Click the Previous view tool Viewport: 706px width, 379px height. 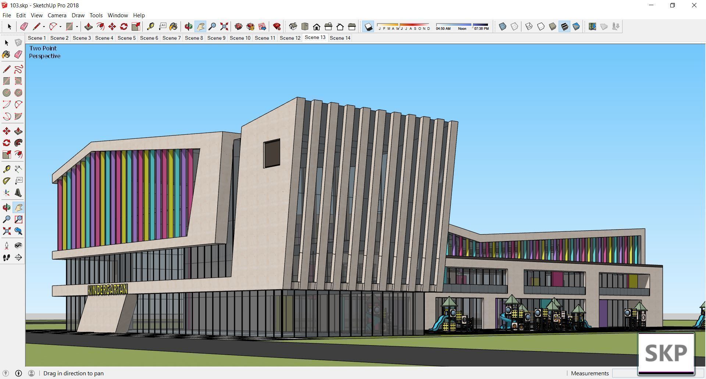(x=18, y=231)
